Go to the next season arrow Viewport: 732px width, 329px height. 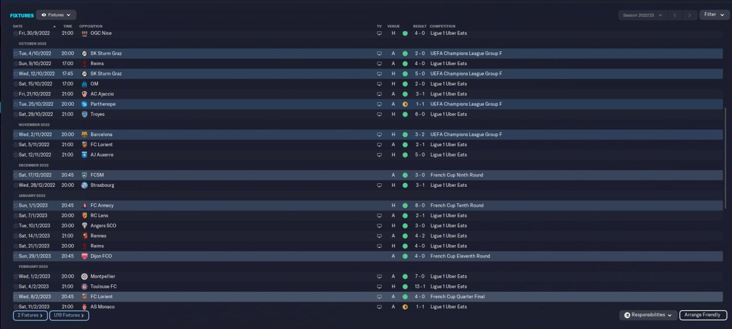click(690, 15)
